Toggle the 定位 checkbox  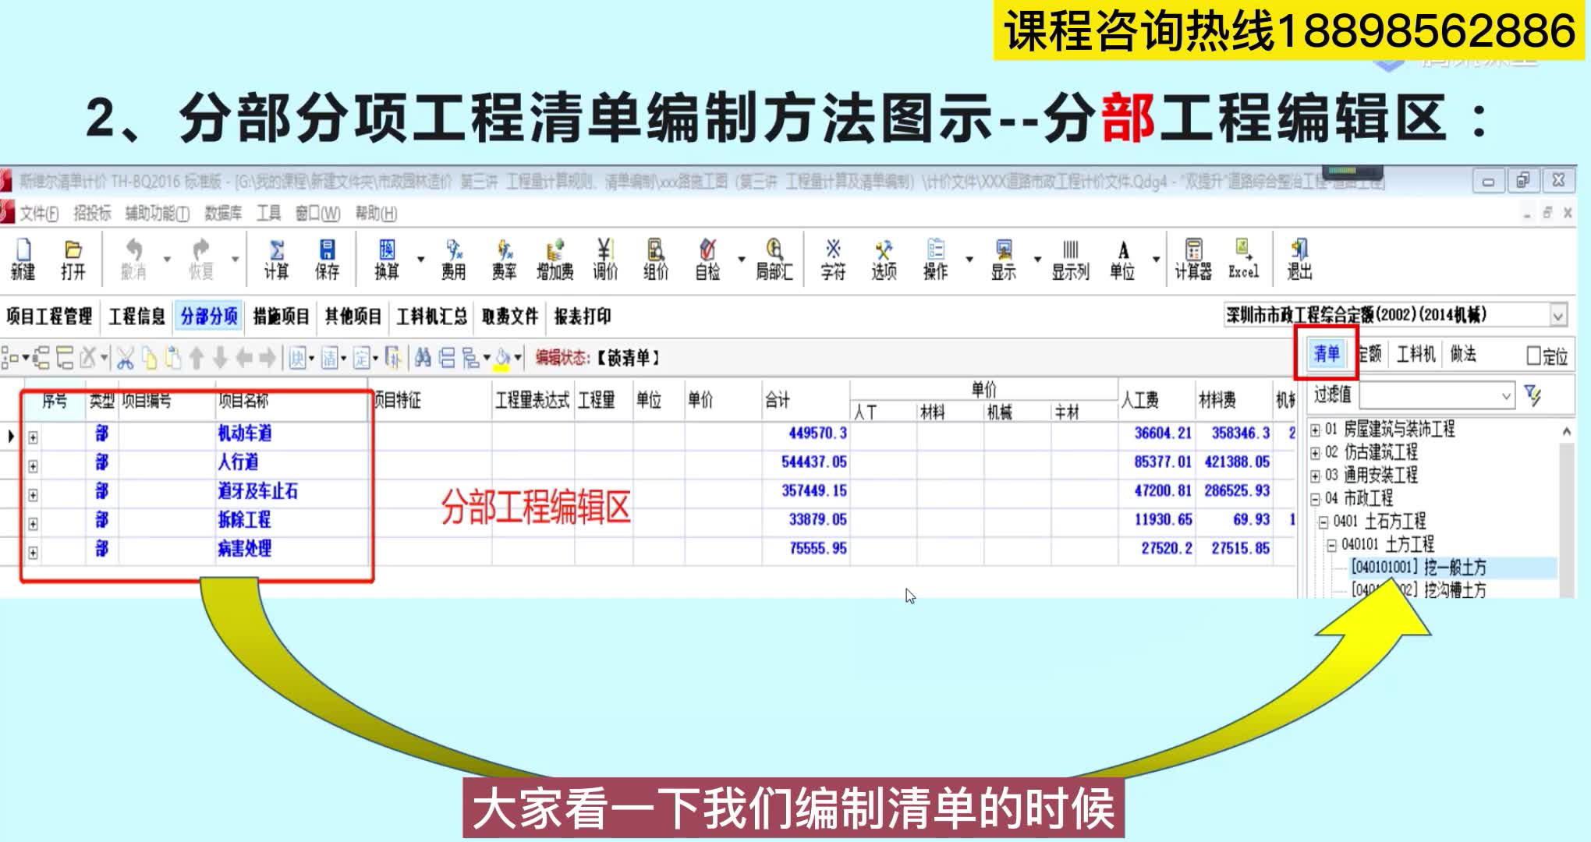click(1534, 356)
